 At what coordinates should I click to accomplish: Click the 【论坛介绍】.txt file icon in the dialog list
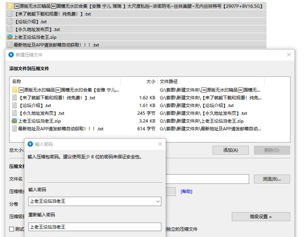15,106
